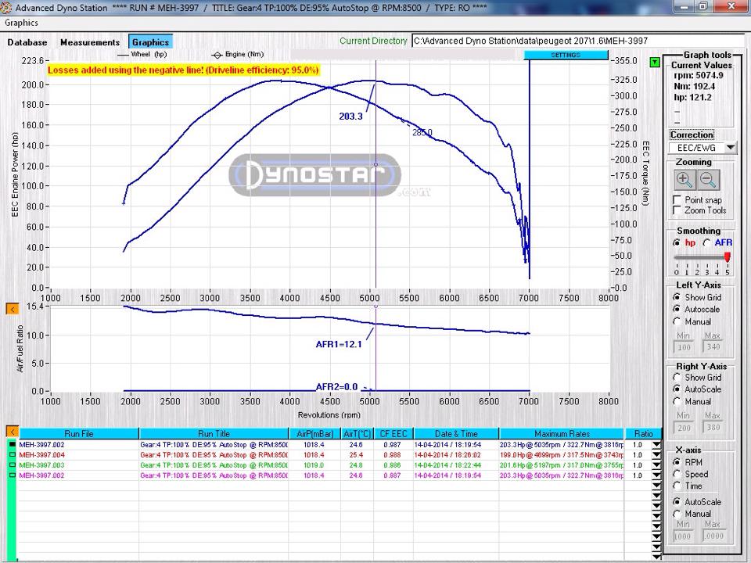The height and width of the screenshot is (563, 751).
Task: Click the AFR1=12.1 label on the AFR graph
Action: [x=339, y=344]
